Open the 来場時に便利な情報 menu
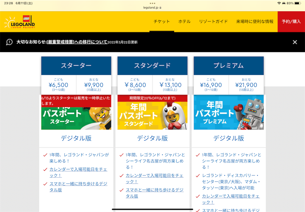The image size is (305, 212). pos(255,22)
